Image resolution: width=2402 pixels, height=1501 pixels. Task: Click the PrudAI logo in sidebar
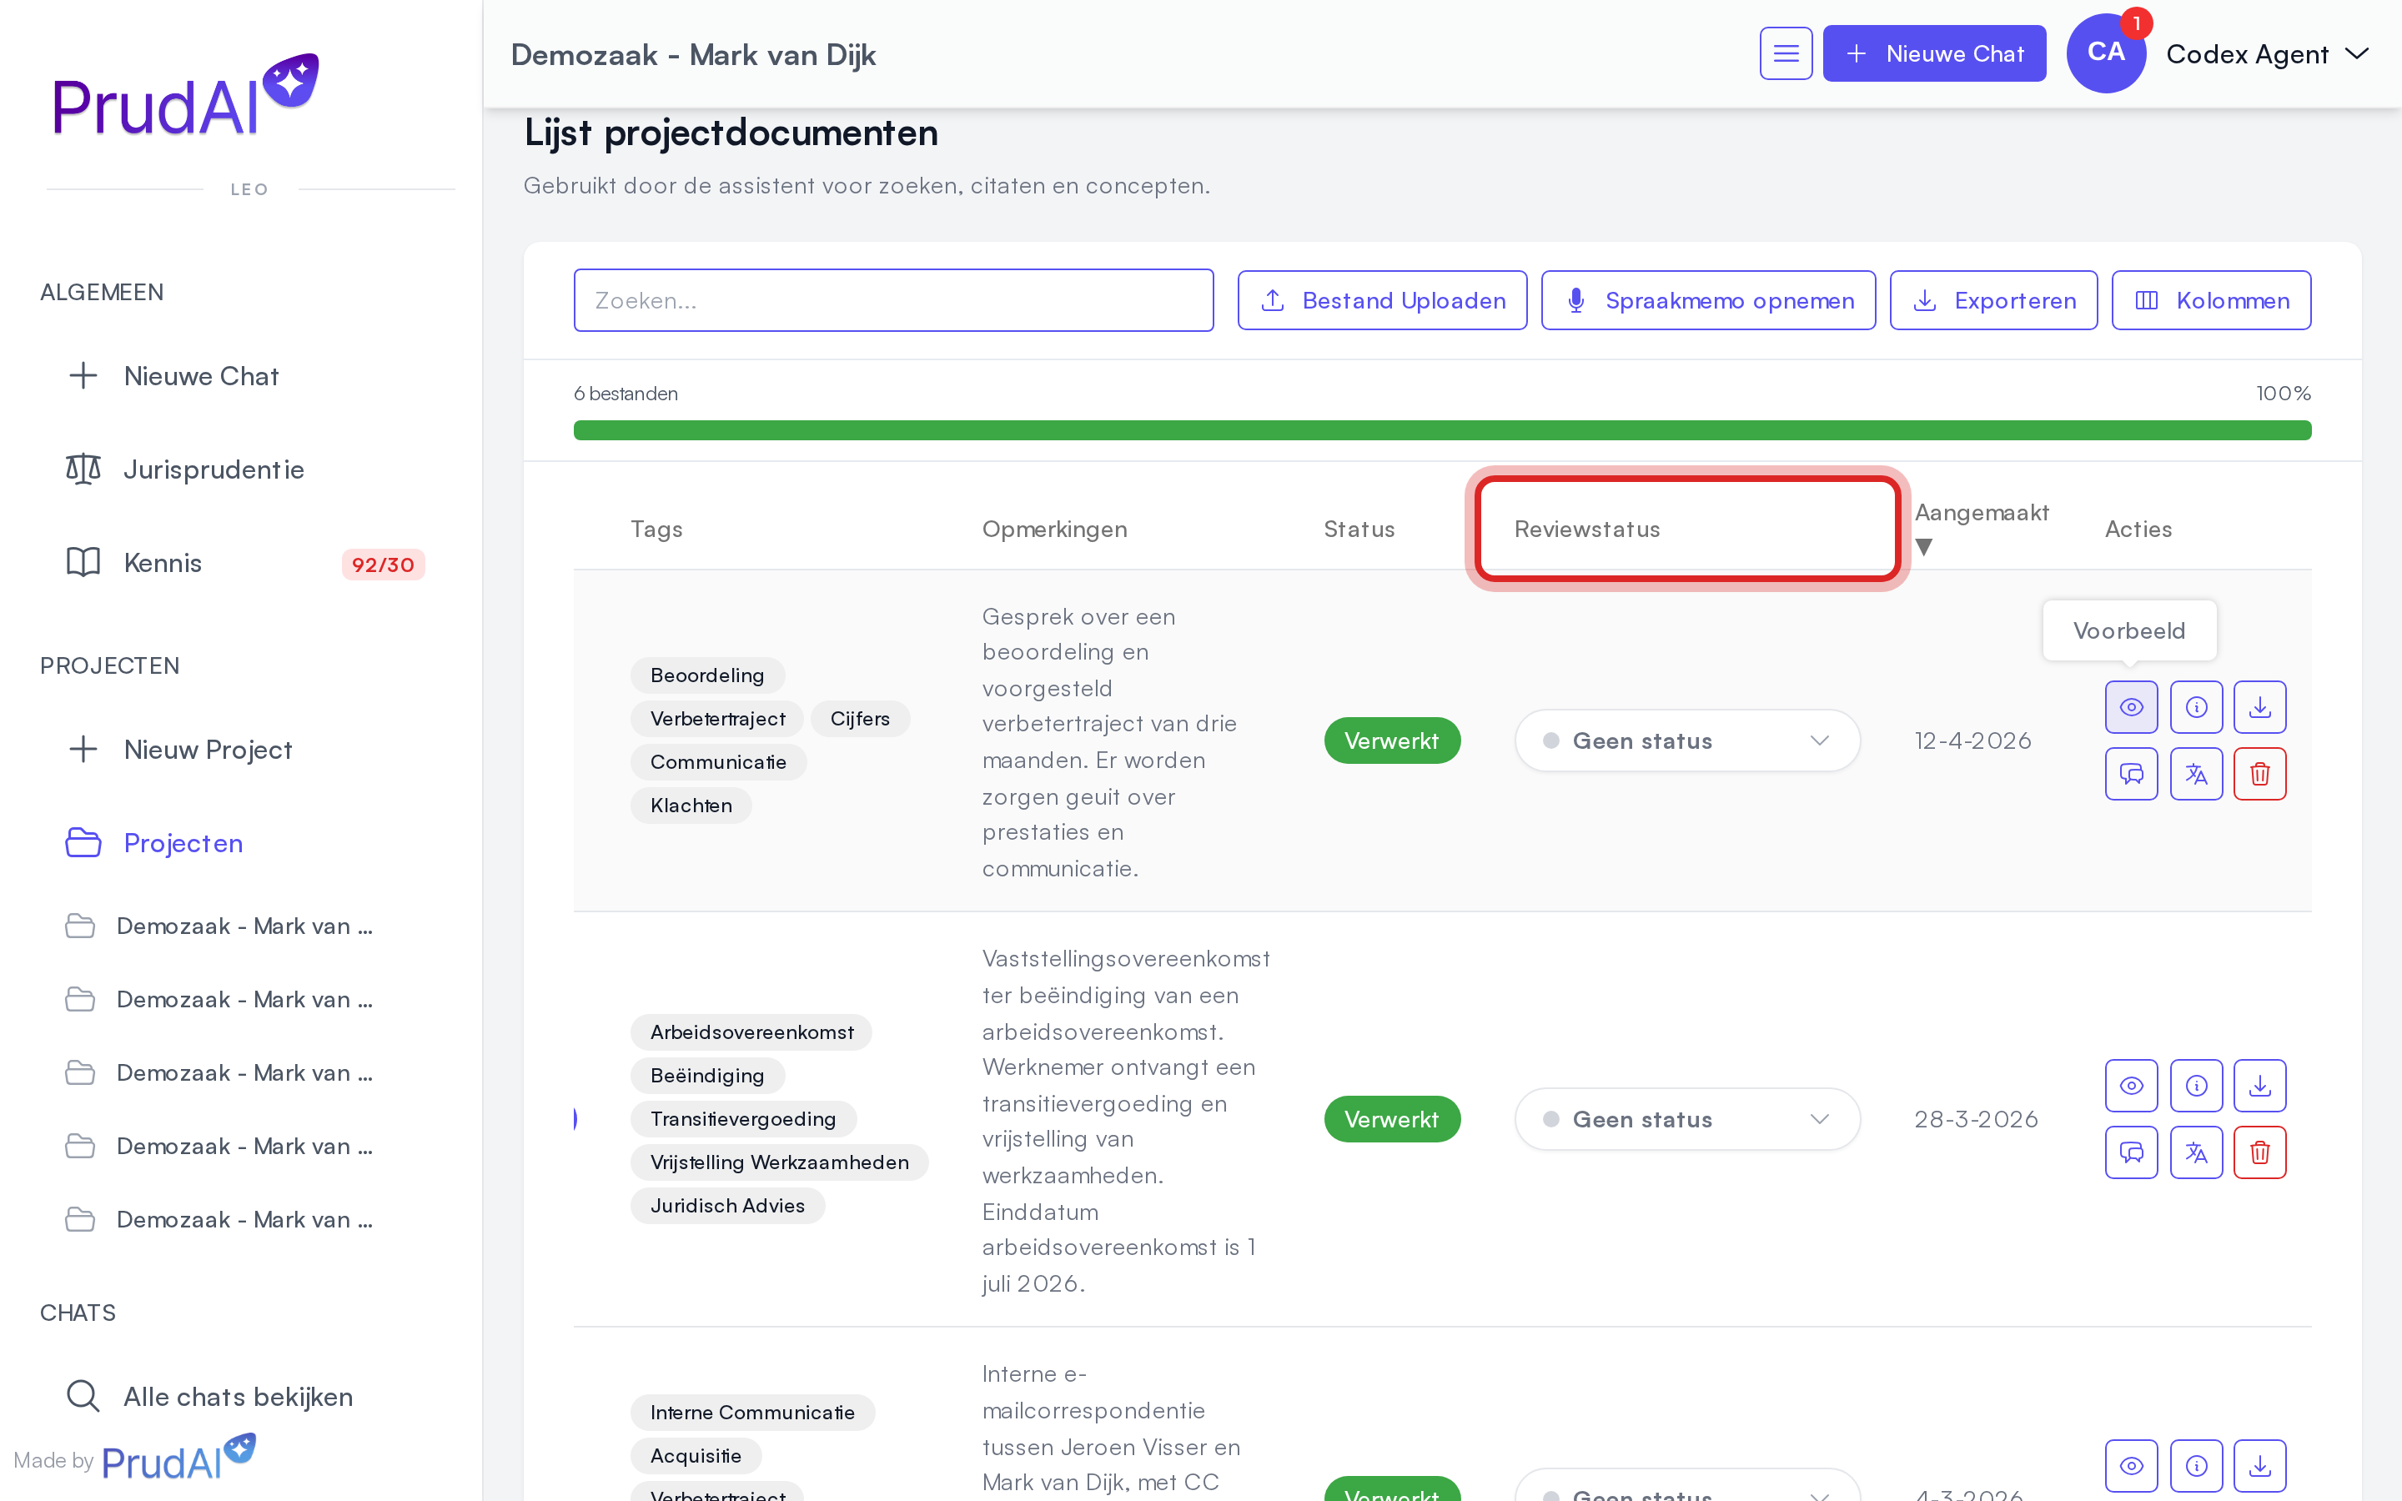coord(186,96)
